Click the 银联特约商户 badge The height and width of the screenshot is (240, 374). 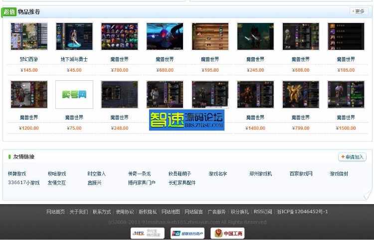pos(187,233)
